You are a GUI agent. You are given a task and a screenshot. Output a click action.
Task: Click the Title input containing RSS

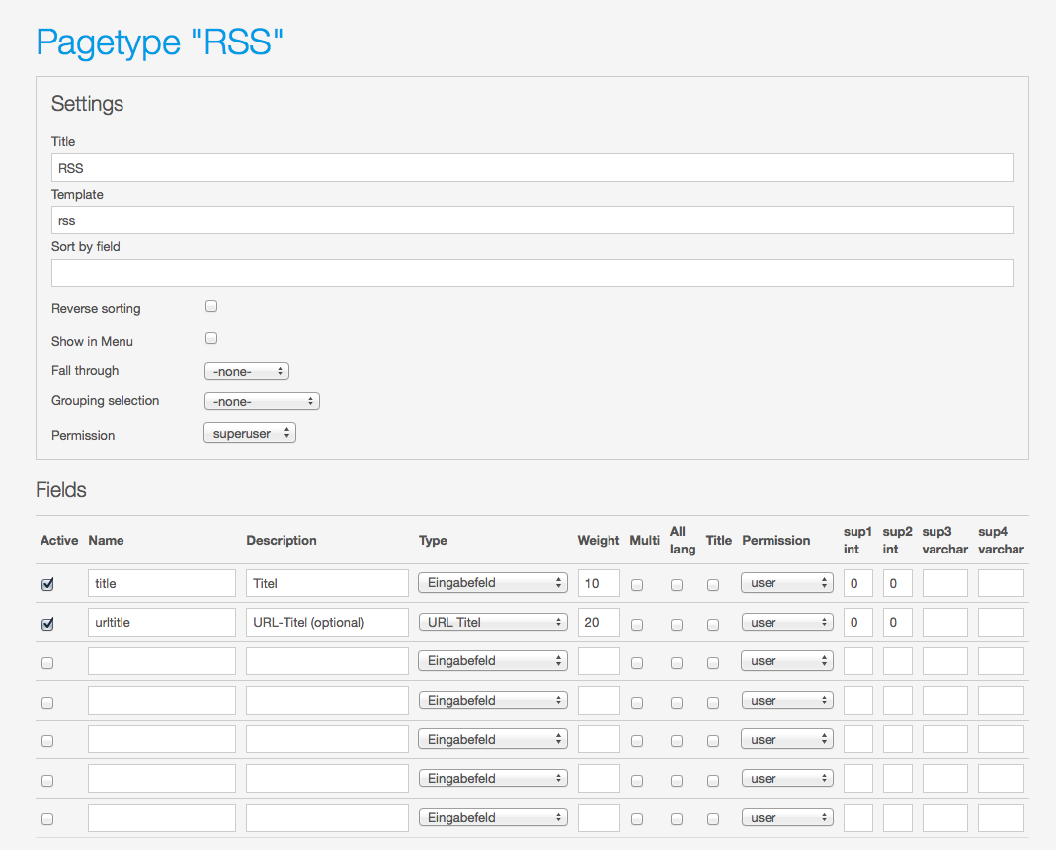(531, 168)
